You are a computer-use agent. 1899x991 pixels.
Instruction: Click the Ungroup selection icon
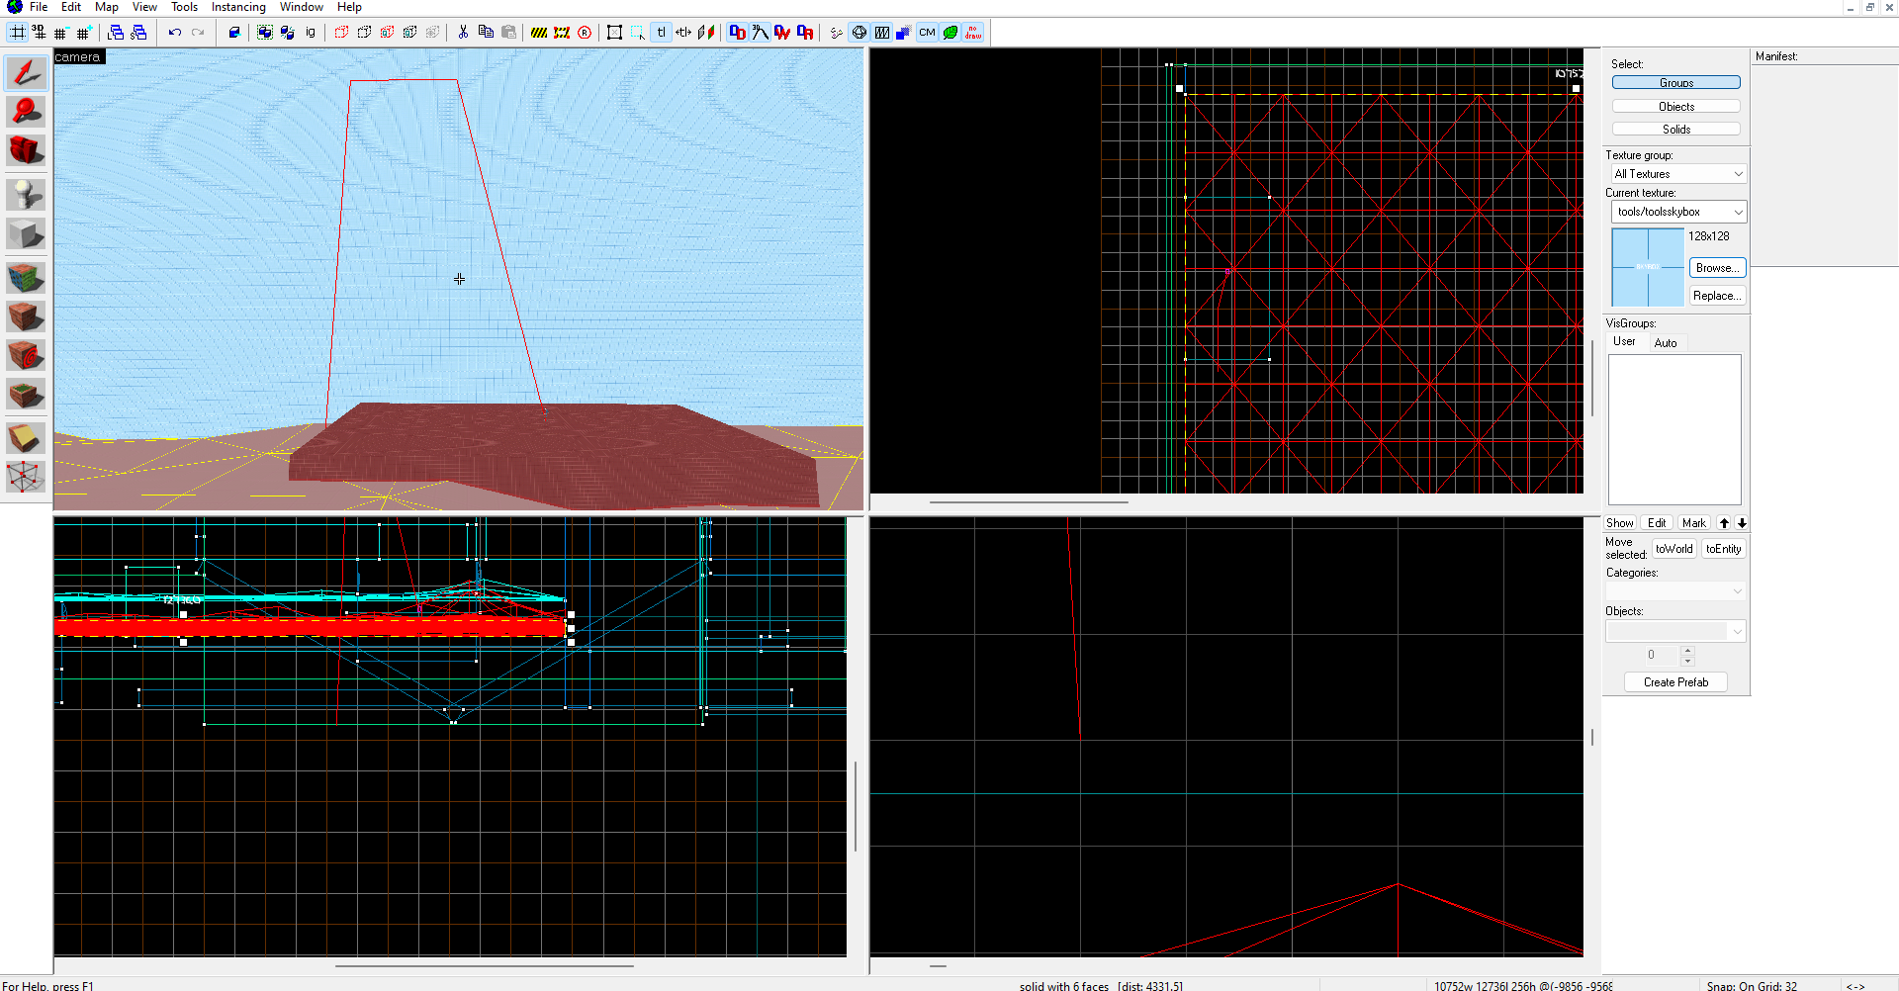coord(287,33)
